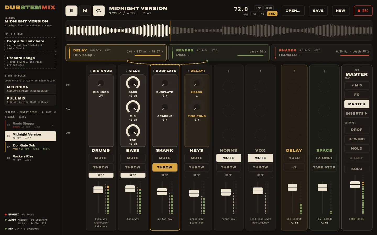Click the 72.0 BPM tempo display
The image size is (377, 235).
(x=241, y=9)
